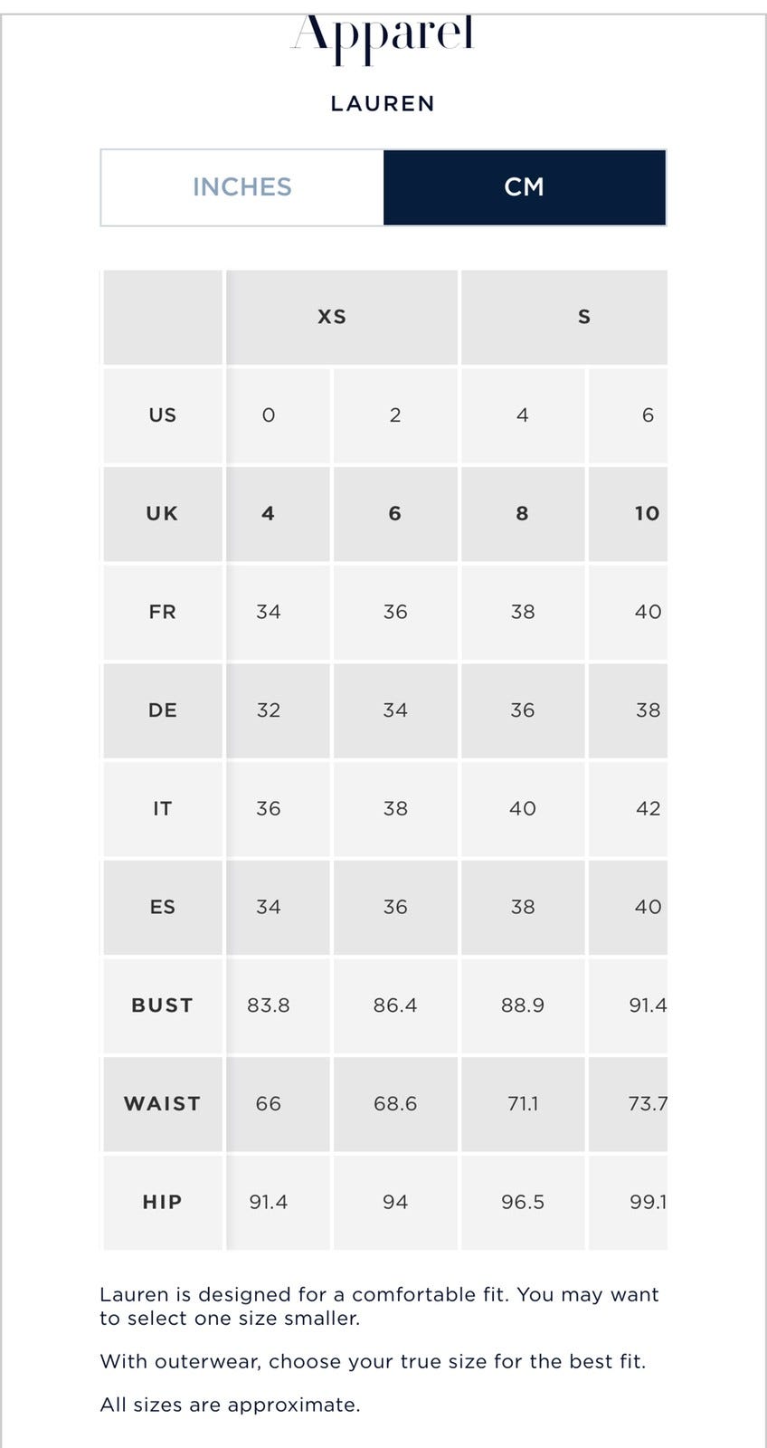The width and height of the screenshot is (767, 1448).
Task: Click the FR row label
Action: click(x=163, y=612)
